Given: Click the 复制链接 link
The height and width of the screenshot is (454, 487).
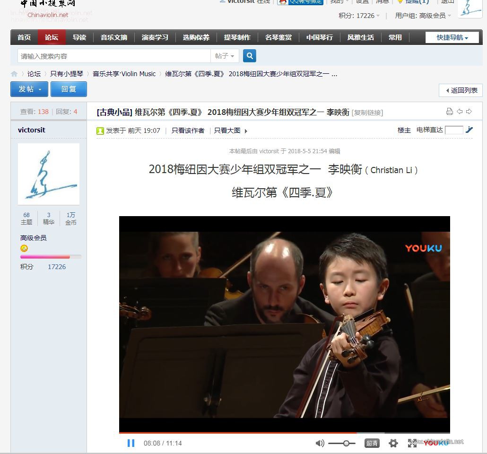Looking at the screenshot, I should [367, 113].
